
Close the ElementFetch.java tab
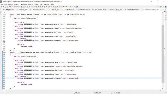pos(159,10)
